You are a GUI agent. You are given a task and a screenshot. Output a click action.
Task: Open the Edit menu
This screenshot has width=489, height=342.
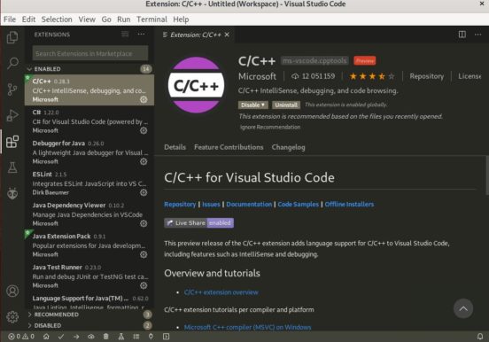(28, 19)
